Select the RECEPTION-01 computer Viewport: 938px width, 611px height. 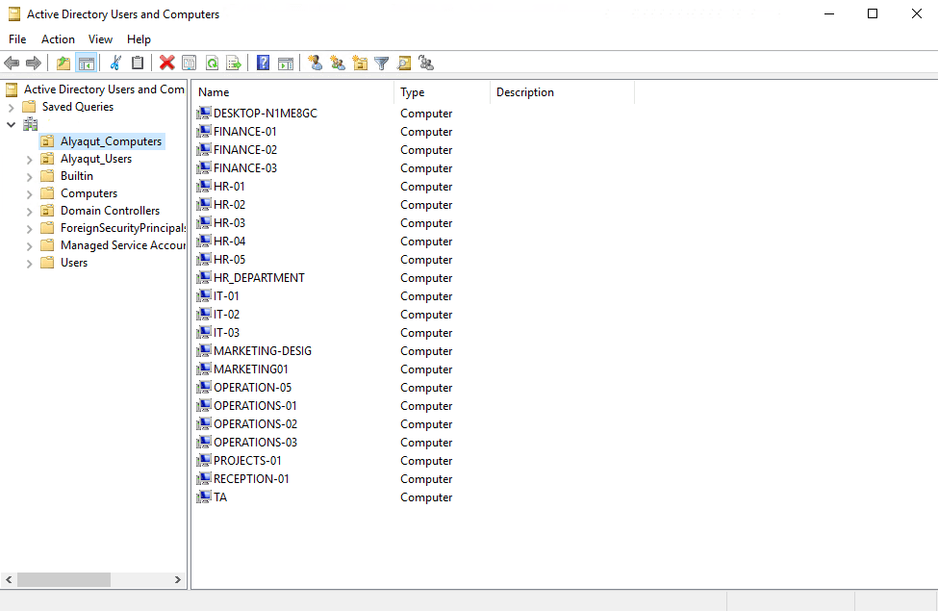pos(251,479)
